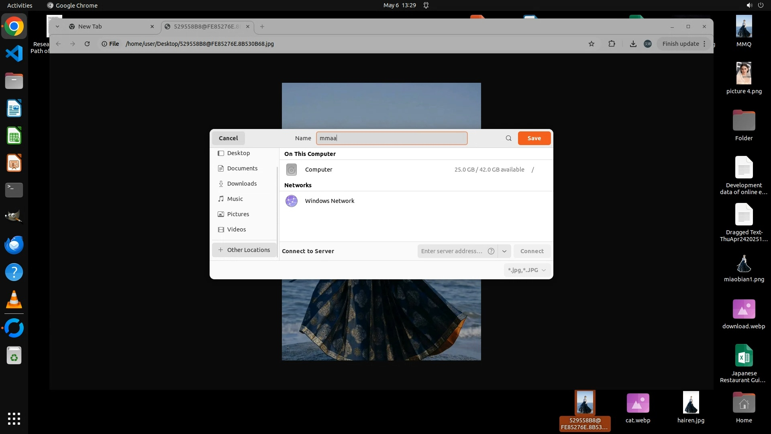Screen dimensions: 771x434
Task: Open Chrome tab search chevron
Action: (57, 27)
